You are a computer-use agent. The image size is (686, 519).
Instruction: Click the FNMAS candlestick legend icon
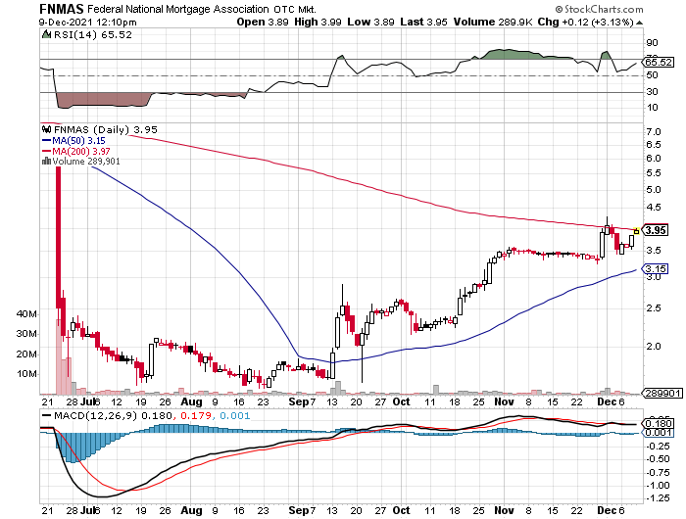(46, 129)
